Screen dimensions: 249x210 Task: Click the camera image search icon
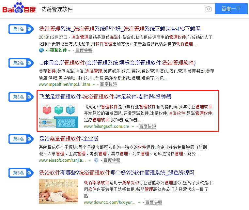[x=208, y=9]
